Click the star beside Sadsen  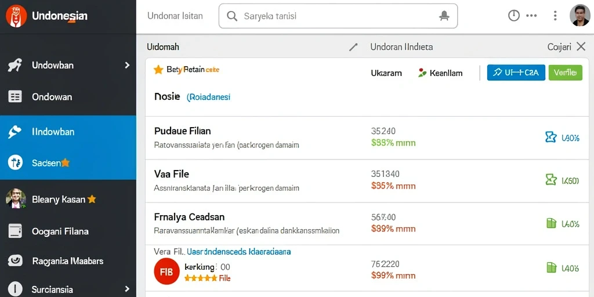[x=66, y=162]
